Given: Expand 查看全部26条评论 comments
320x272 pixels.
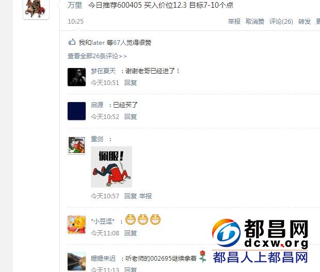Looking at the screenshot, I should tap(97, 56).
